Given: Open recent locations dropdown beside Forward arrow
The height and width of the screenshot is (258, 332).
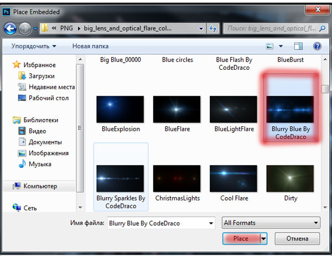Looking at the screenshot, I should click(35, 28).
